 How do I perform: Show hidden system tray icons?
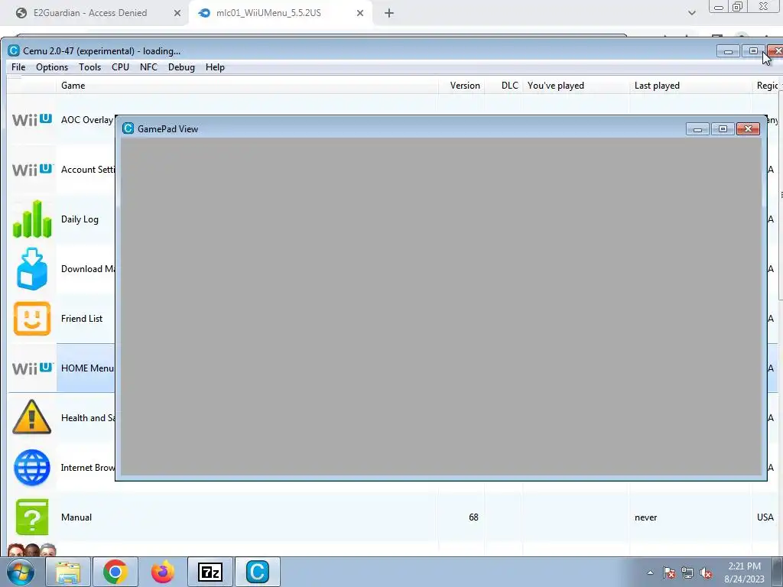pos(650,572)
